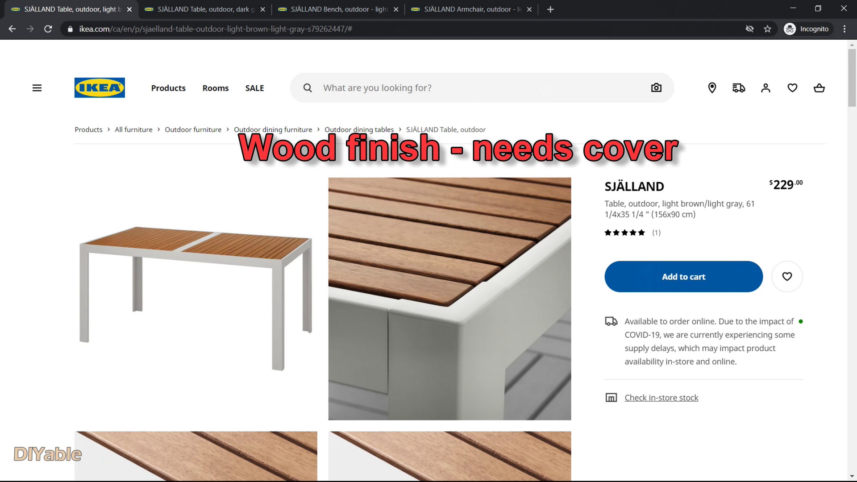Open a new browser tab
Screen dimensions: 857x482
[550, 9]
